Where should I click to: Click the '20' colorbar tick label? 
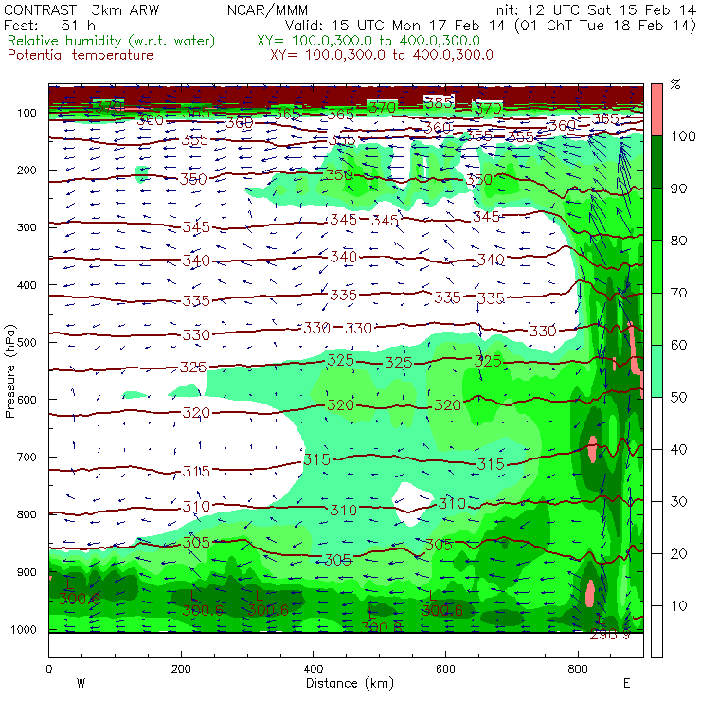679,554
